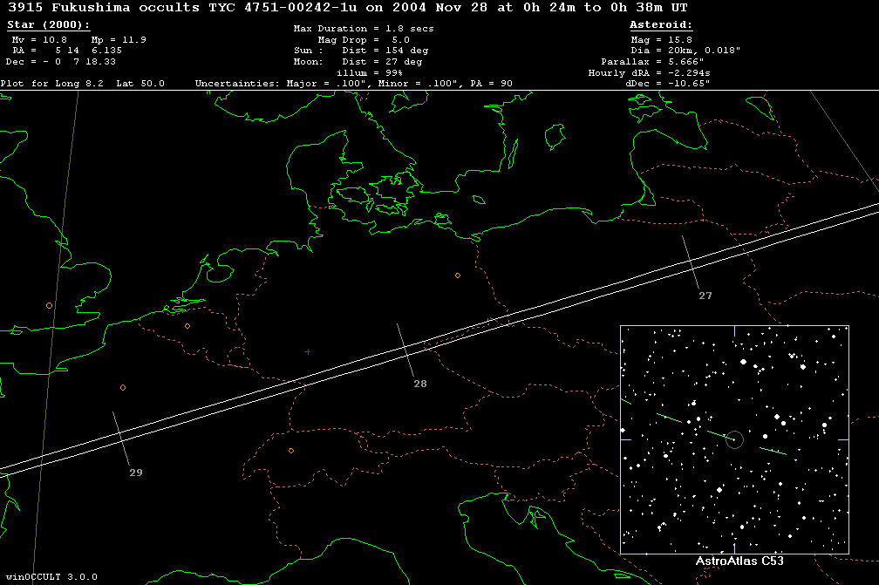Click the "Asteroid:" heading

[x=661, y=25]
